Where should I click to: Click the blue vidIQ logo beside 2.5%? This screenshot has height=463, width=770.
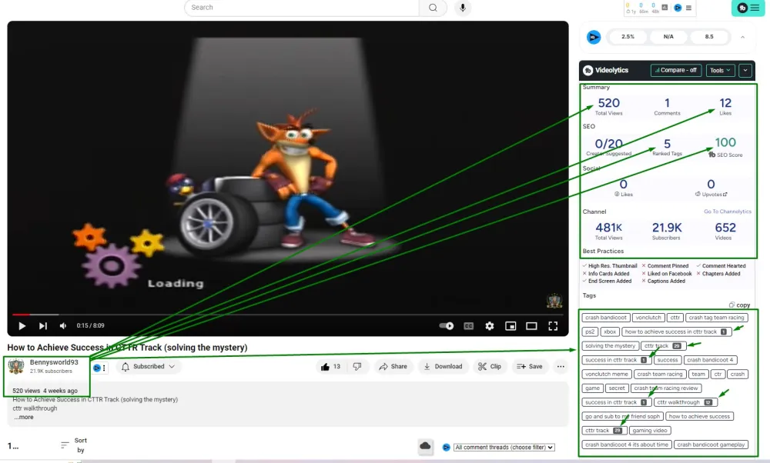coord(594,37)
